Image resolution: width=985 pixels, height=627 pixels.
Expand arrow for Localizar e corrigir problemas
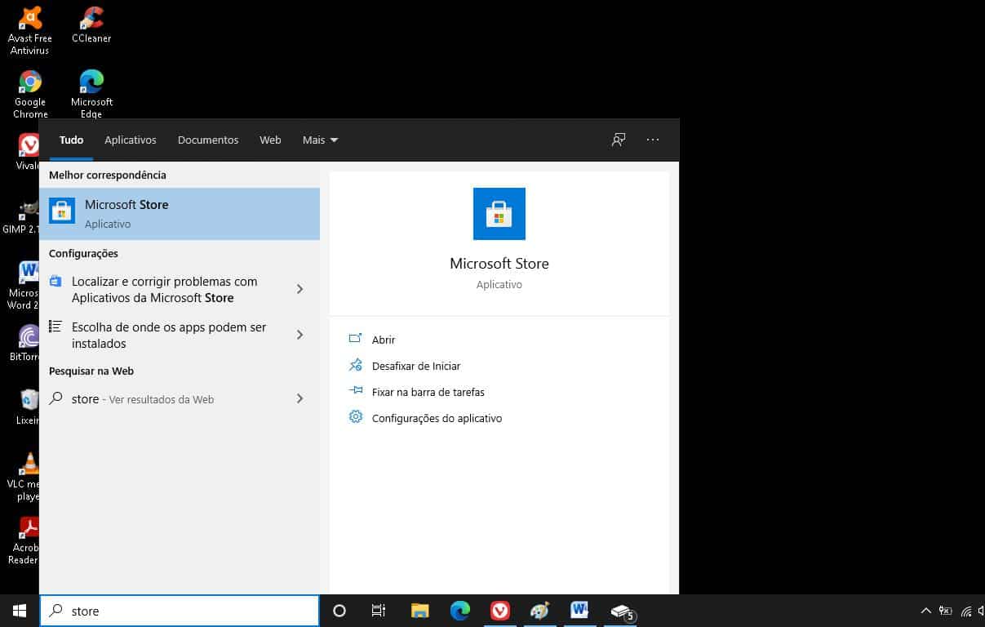click(x=299, y=289)
